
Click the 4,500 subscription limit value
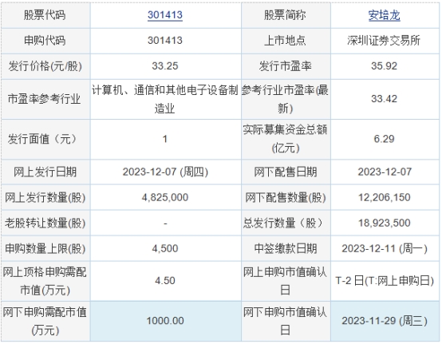[165, 249]
